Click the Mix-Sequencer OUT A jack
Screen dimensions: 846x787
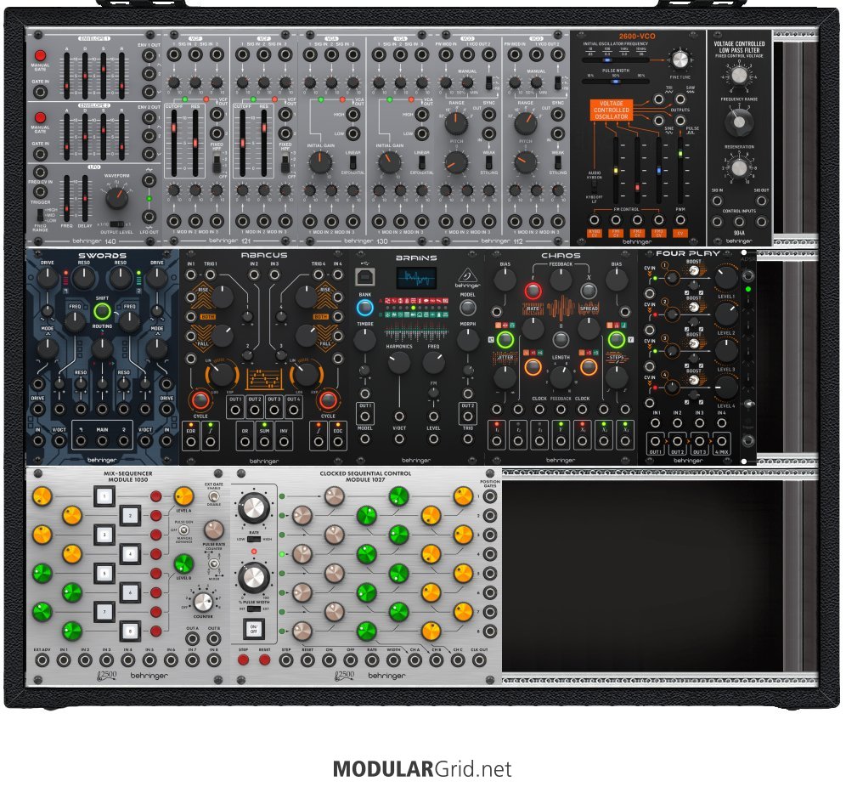click(x=193, y=638)
